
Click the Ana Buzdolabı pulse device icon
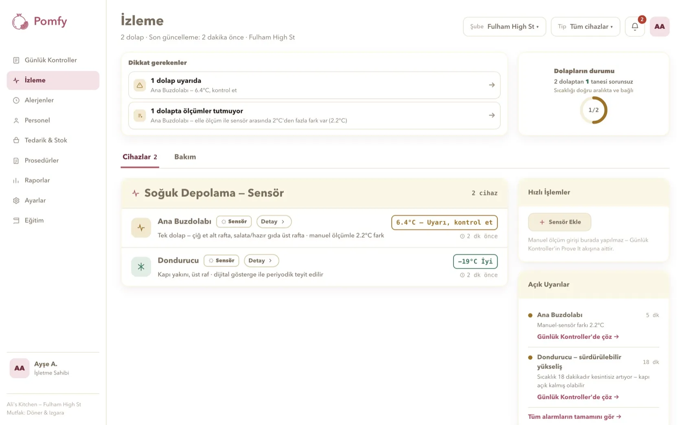coord(141,228)
